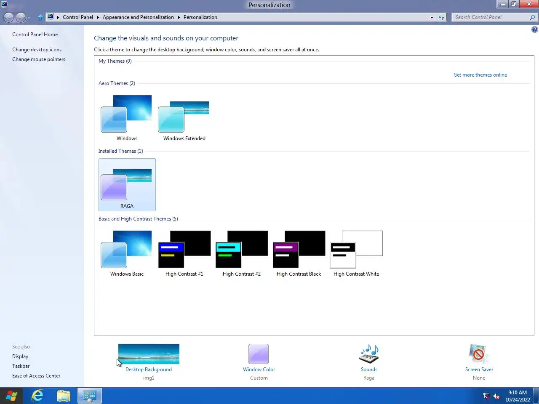Click the Control Panel taskbar button
The image size is (539, 404).
(x=90, y=396)
